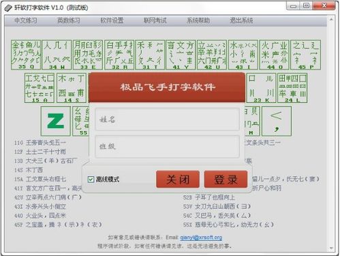Close the 轩软打字软件 window
Viewport: 340px width, 256px height.
pyautogui.click(x=324, y=6)
